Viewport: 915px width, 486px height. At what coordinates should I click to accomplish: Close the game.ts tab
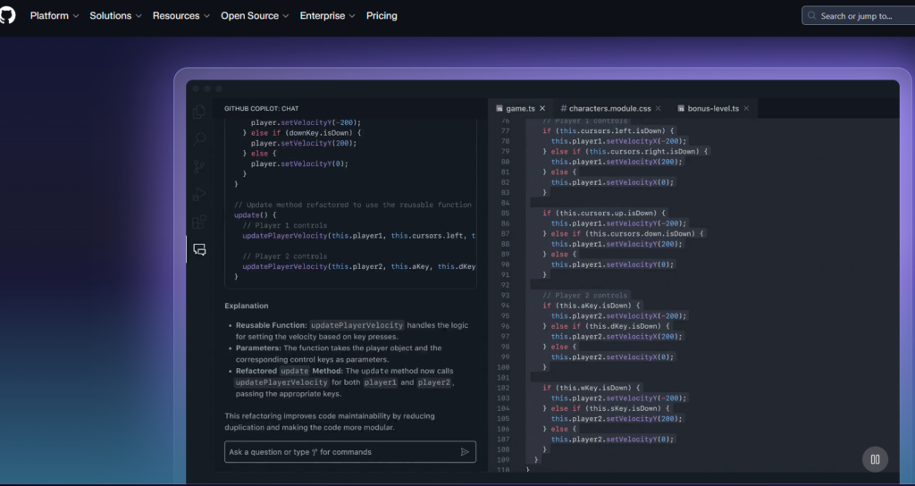point(542,108)
